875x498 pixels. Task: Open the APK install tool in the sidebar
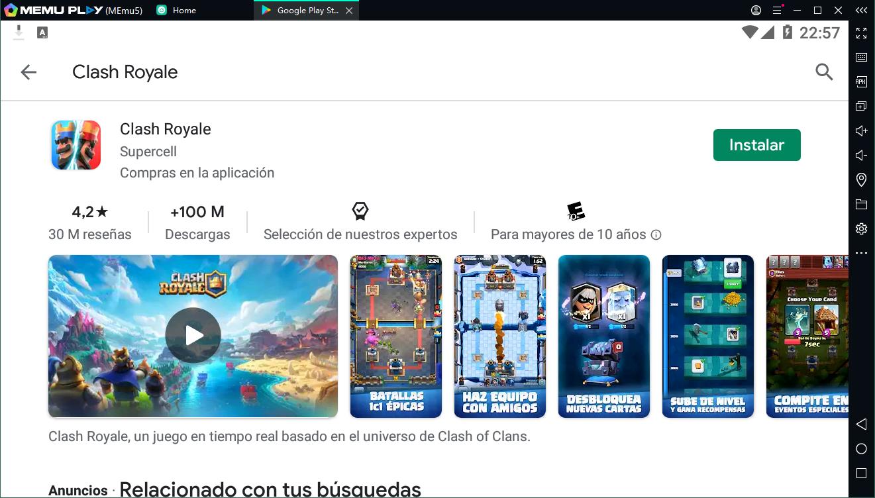(861, 81)
